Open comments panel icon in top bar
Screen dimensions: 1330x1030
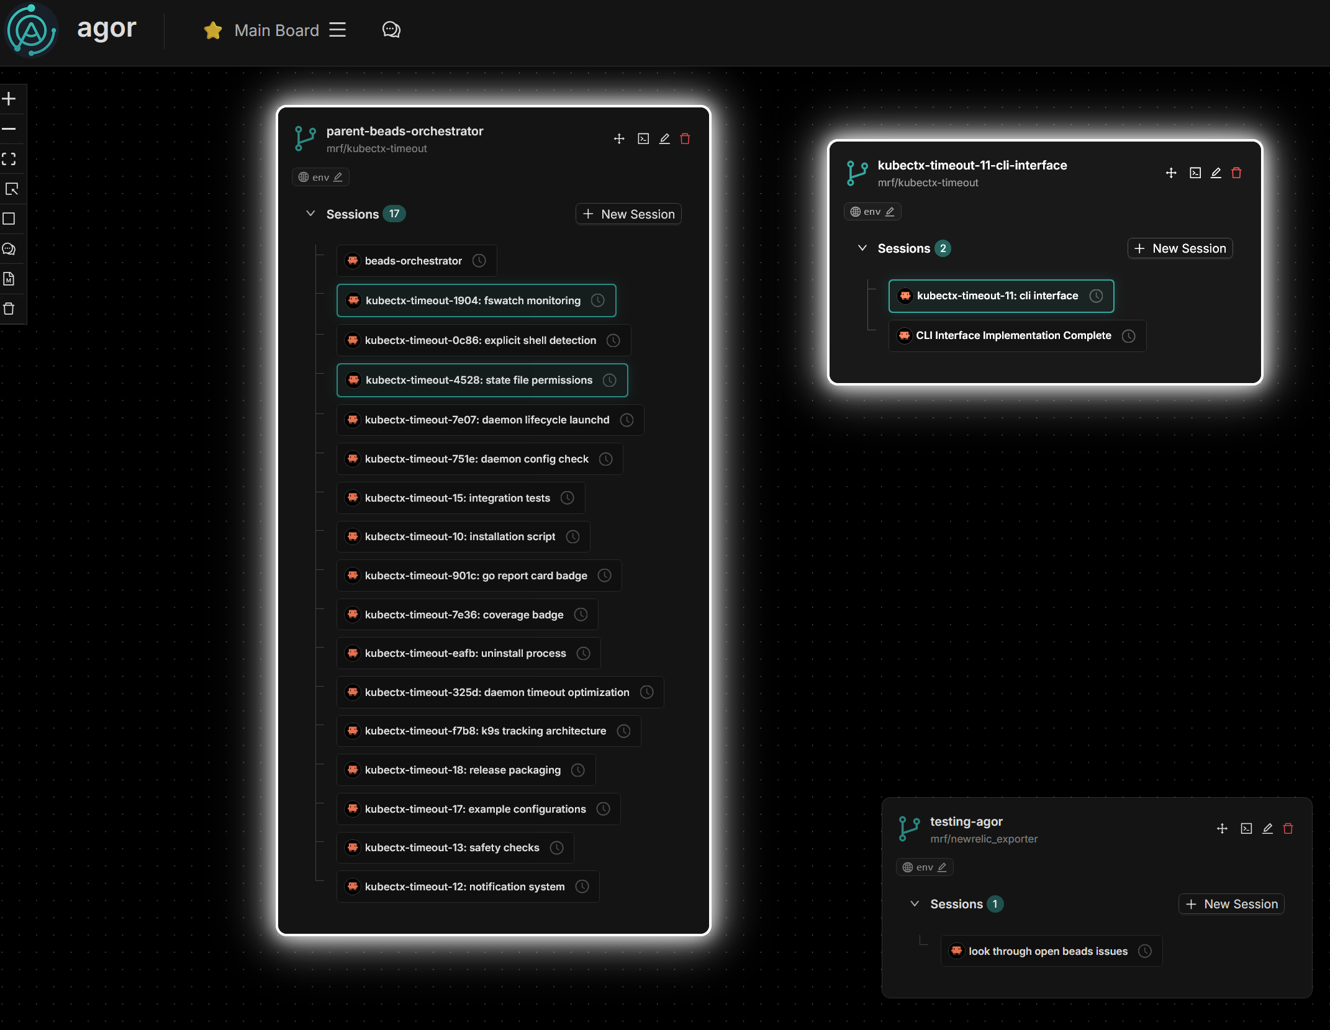[391, 30]
